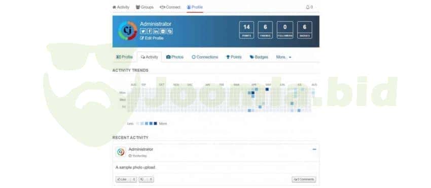Like the sample photo upload post
The width and height of the screenshot is (431, 188).
click(122, 179)
